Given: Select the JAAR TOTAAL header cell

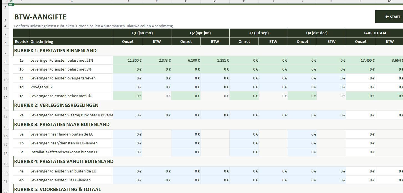Looking at the screenshot, I should coord(375,33).
